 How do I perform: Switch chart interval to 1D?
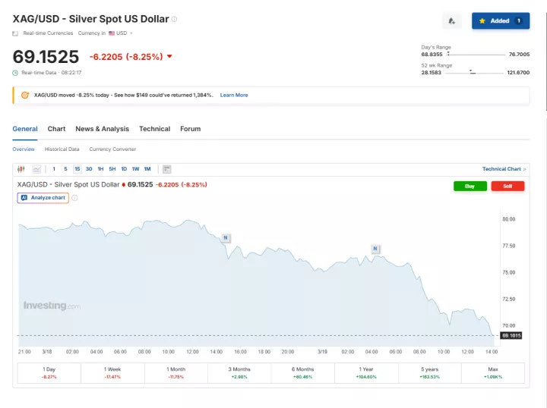coord(124,169)
